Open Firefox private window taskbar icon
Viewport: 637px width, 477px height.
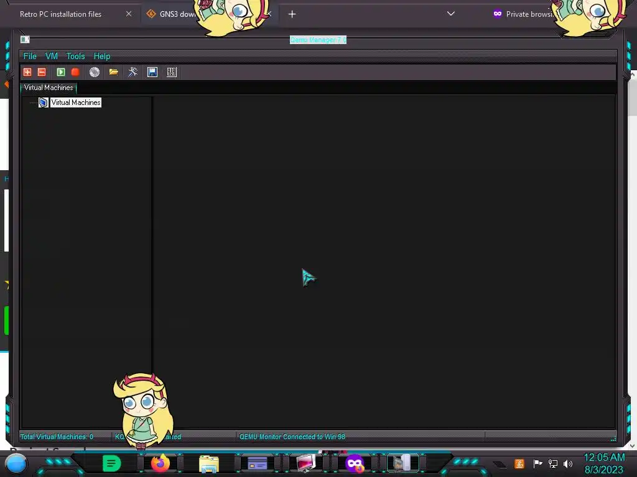pos(354,463)
